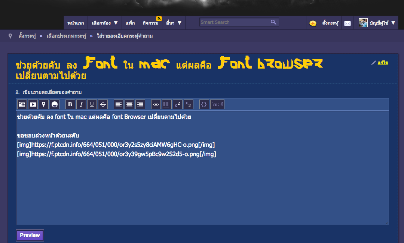Image resolution: width=404 pixels, height=243 pixels.
Task: Go to หน้าแรก home page
Action: point(76,23)
